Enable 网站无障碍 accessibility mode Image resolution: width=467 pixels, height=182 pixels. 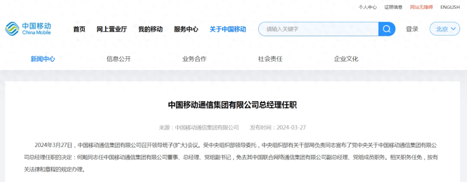point(421,7)
